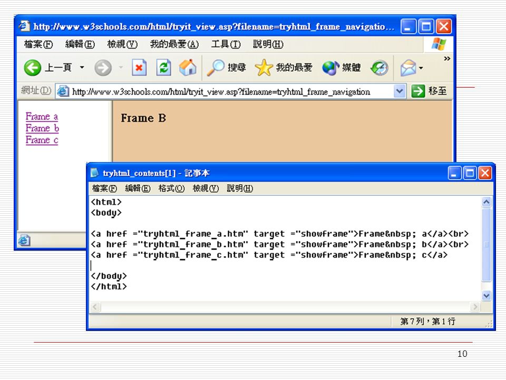506x380 pixels.
Task: Open Notepad Format menu (格式)
Action: click(x=171, y=188)
